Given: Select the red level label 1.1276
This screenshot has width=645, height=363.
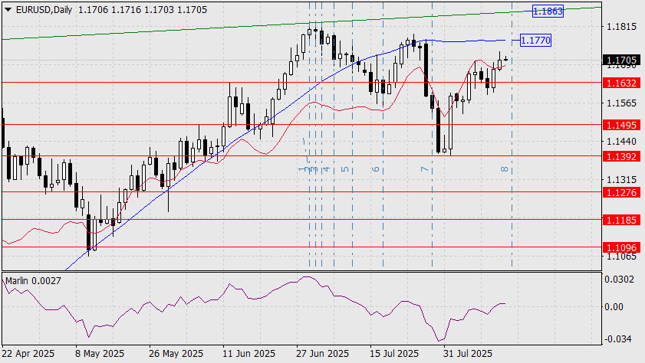Looking at the screenshot, I should [621, 192].
